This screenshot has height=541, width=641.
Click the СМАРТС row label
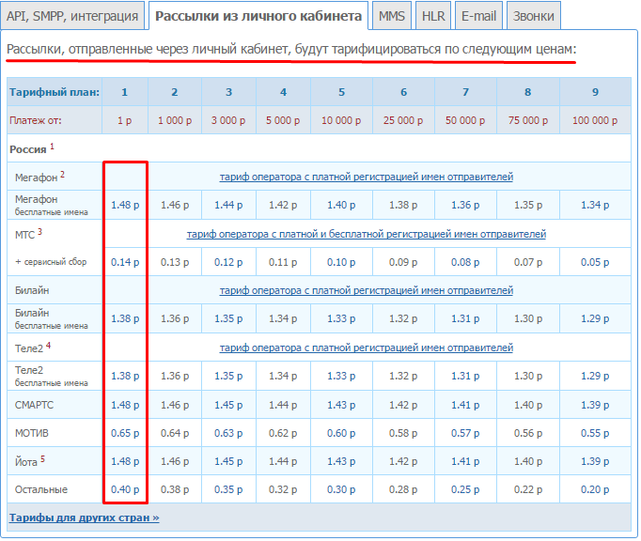click(x=35, y=405)
